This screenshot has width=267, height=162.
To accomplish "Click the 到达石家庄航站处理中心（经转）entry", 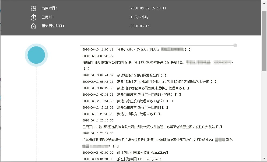I will [145, 101].
